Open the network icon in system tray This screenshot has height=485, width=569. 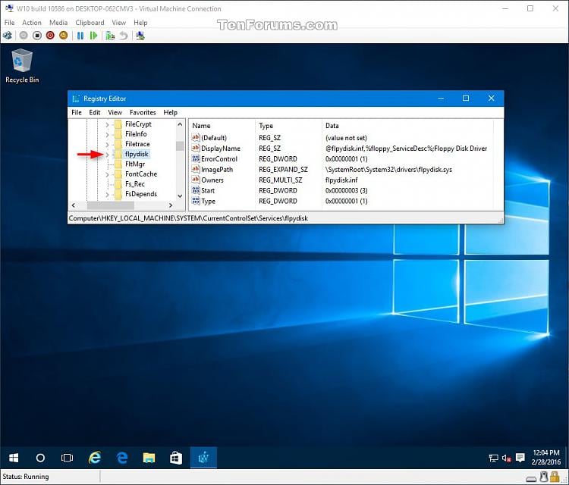pyautogui.click(x=493, y=458)
